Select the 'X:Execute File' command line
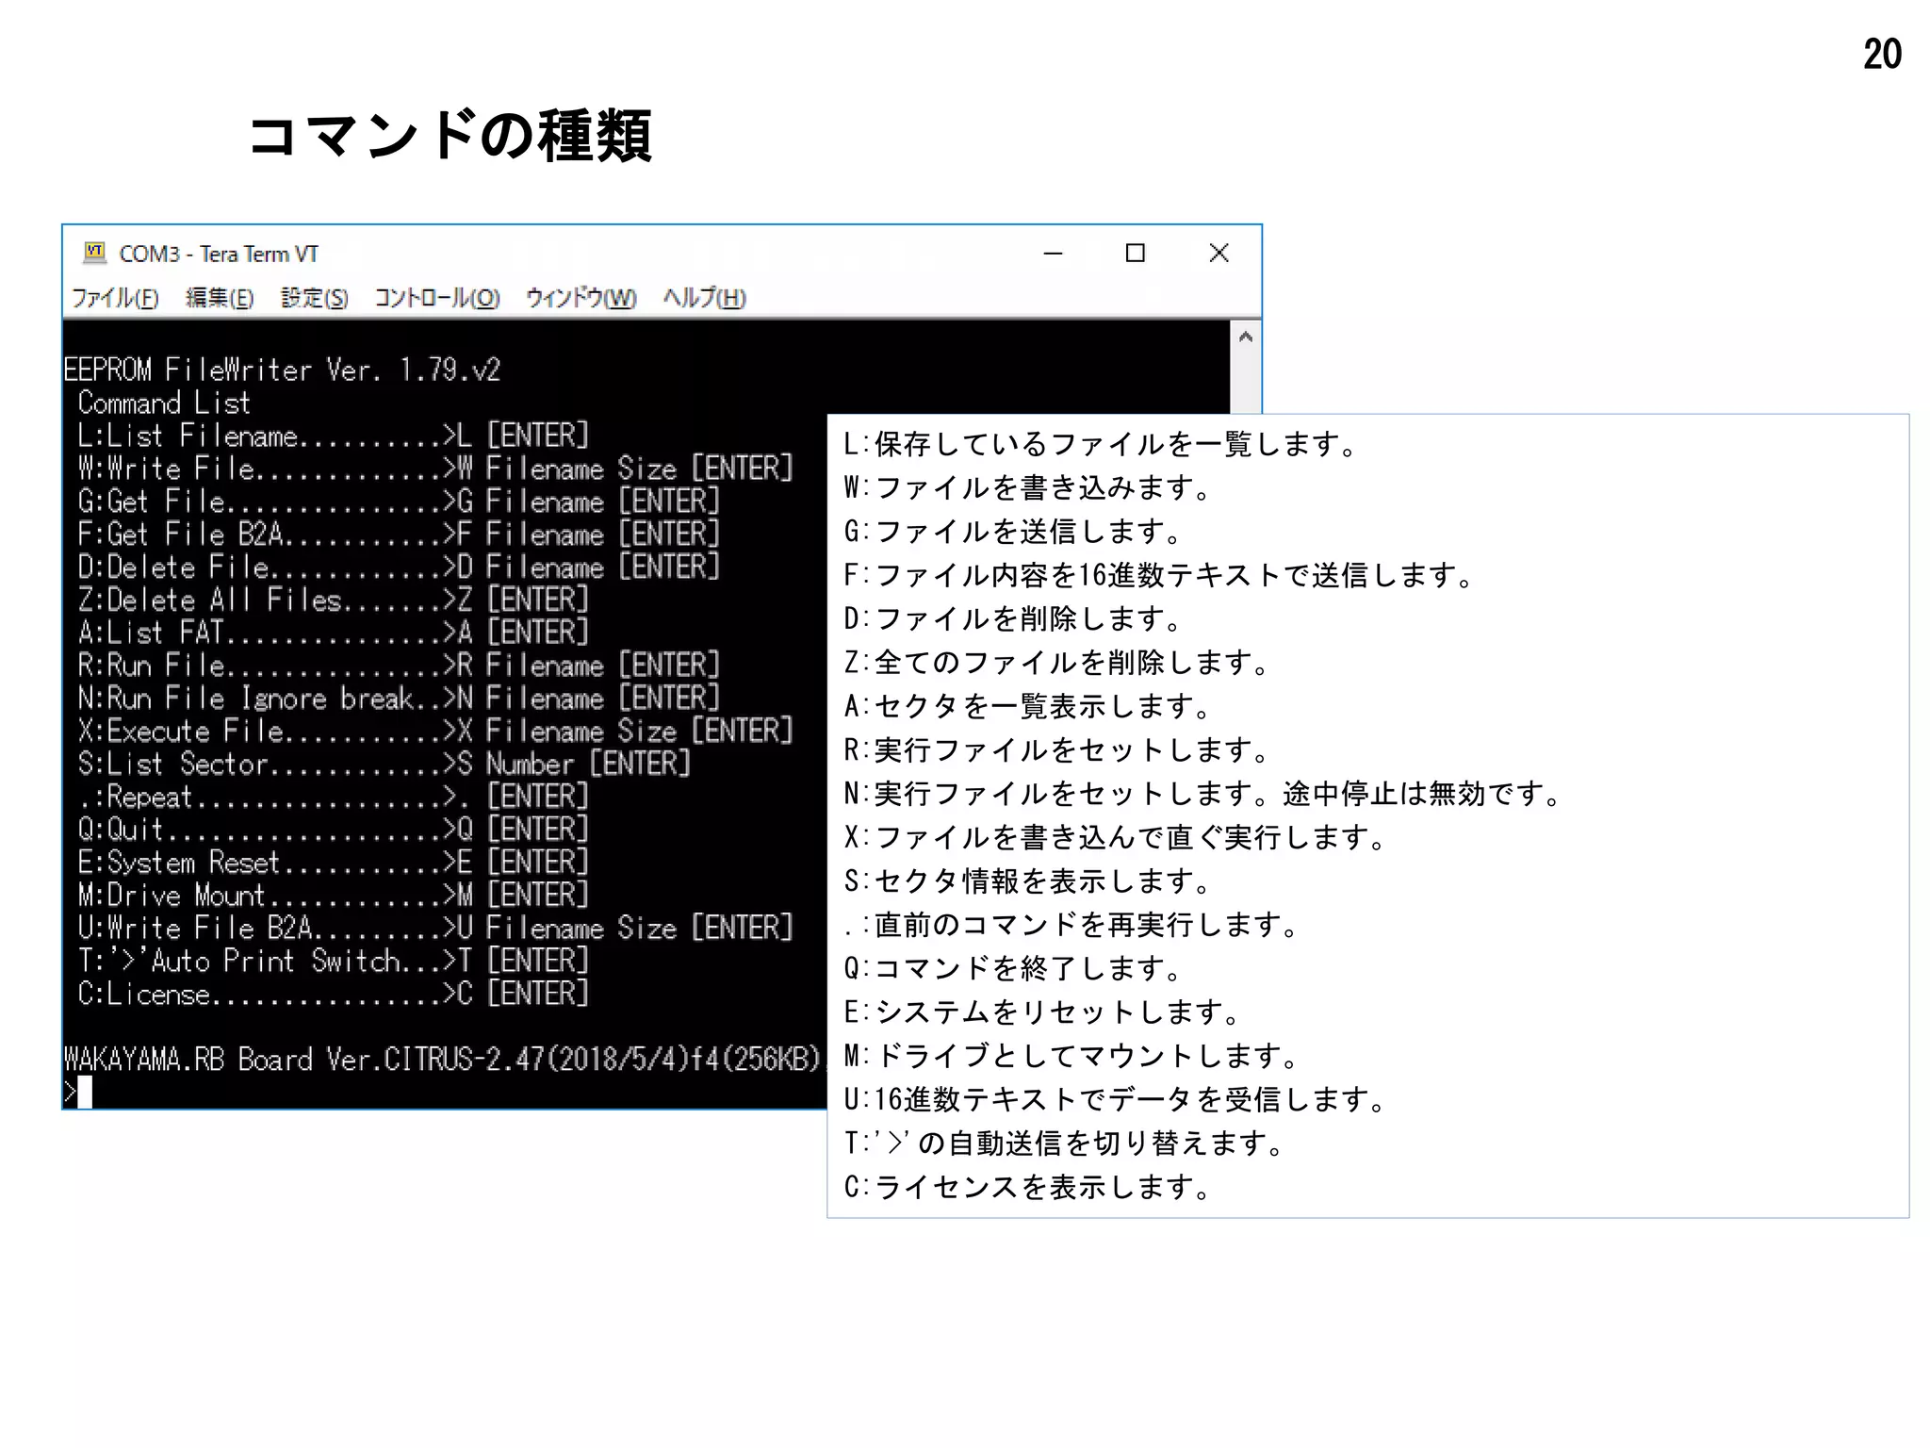 coord(435,731)
